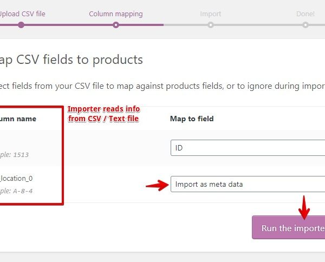Click the Done step progress circle

(x=305, y=25)
